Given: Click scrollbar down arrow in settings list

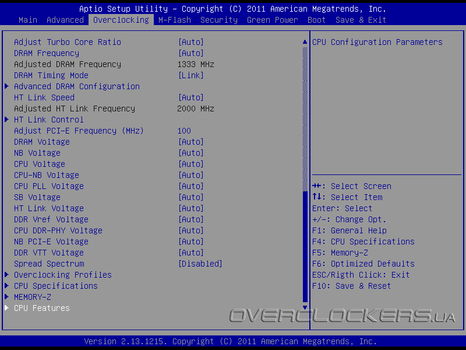Looking at the screenshot, I should tap(305, 307).
